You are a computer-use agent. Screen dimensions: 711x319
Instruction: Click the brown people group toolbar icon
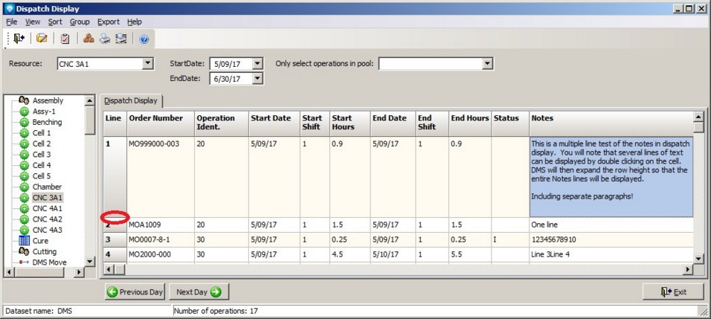click(x=89, y=39)
